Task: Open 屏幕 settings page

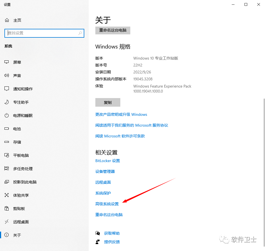Action: (x=17, y=62)
